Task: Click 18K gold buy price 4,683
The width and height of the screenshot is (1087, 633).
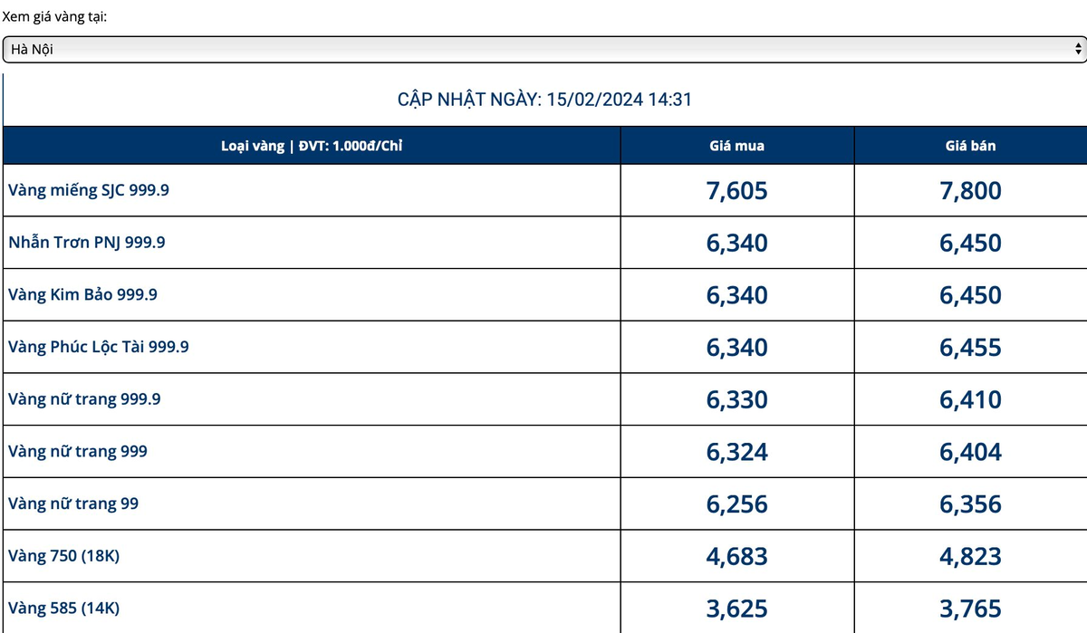Action: pos(736,555)
